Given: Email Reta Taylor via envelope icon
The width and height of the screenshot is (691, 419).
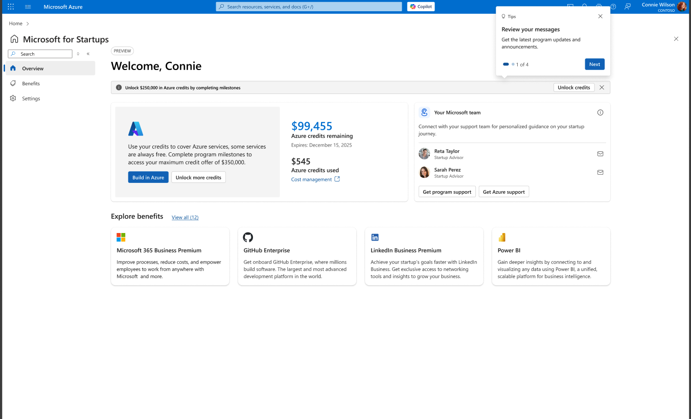Looking at the screenshot, I should (600, 154).
